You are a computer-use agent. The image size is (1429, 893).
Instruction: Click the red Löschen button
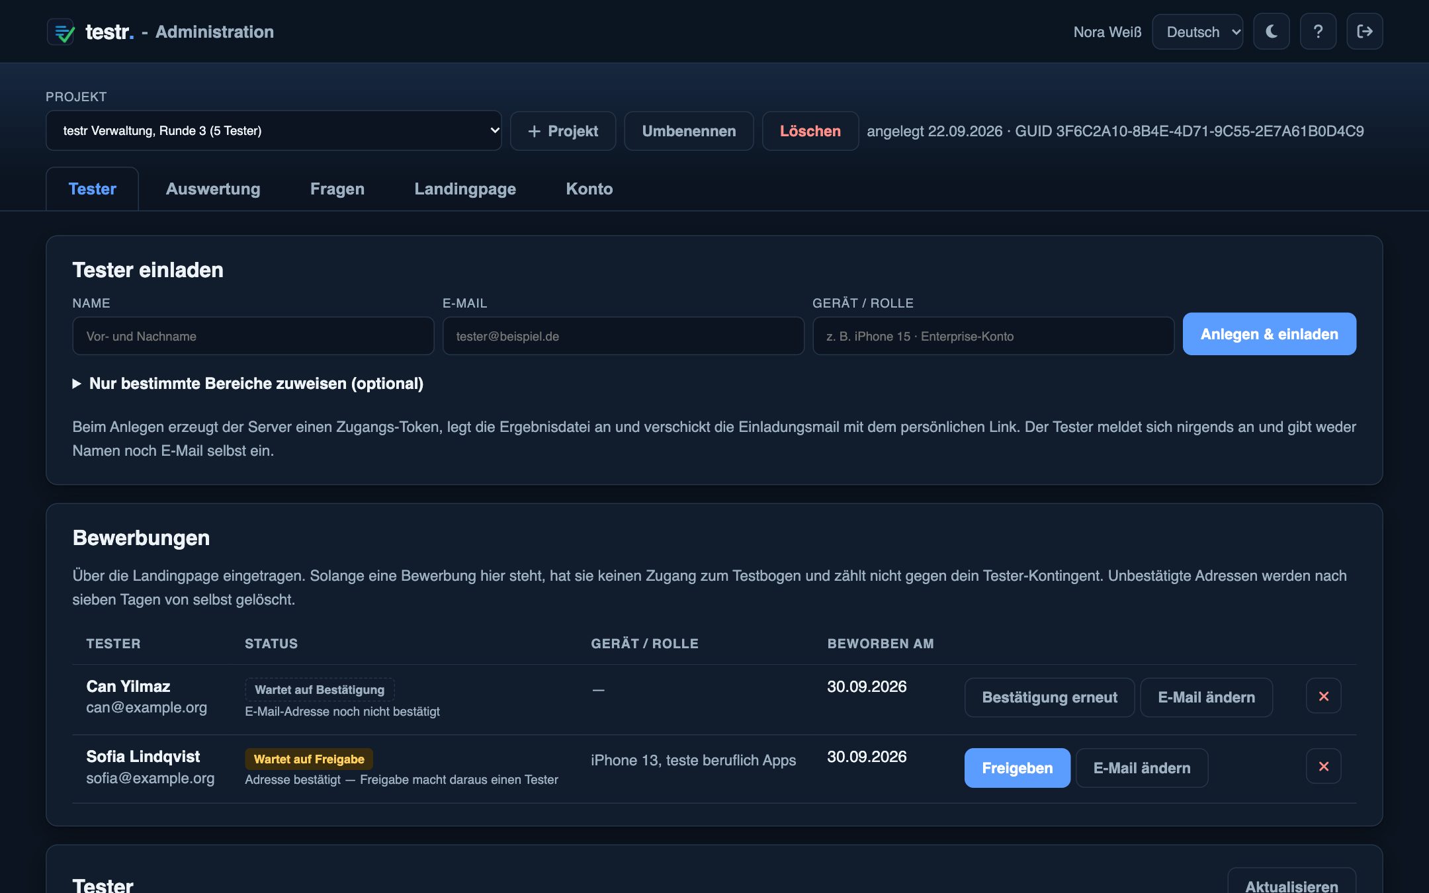tap(810, 131)
